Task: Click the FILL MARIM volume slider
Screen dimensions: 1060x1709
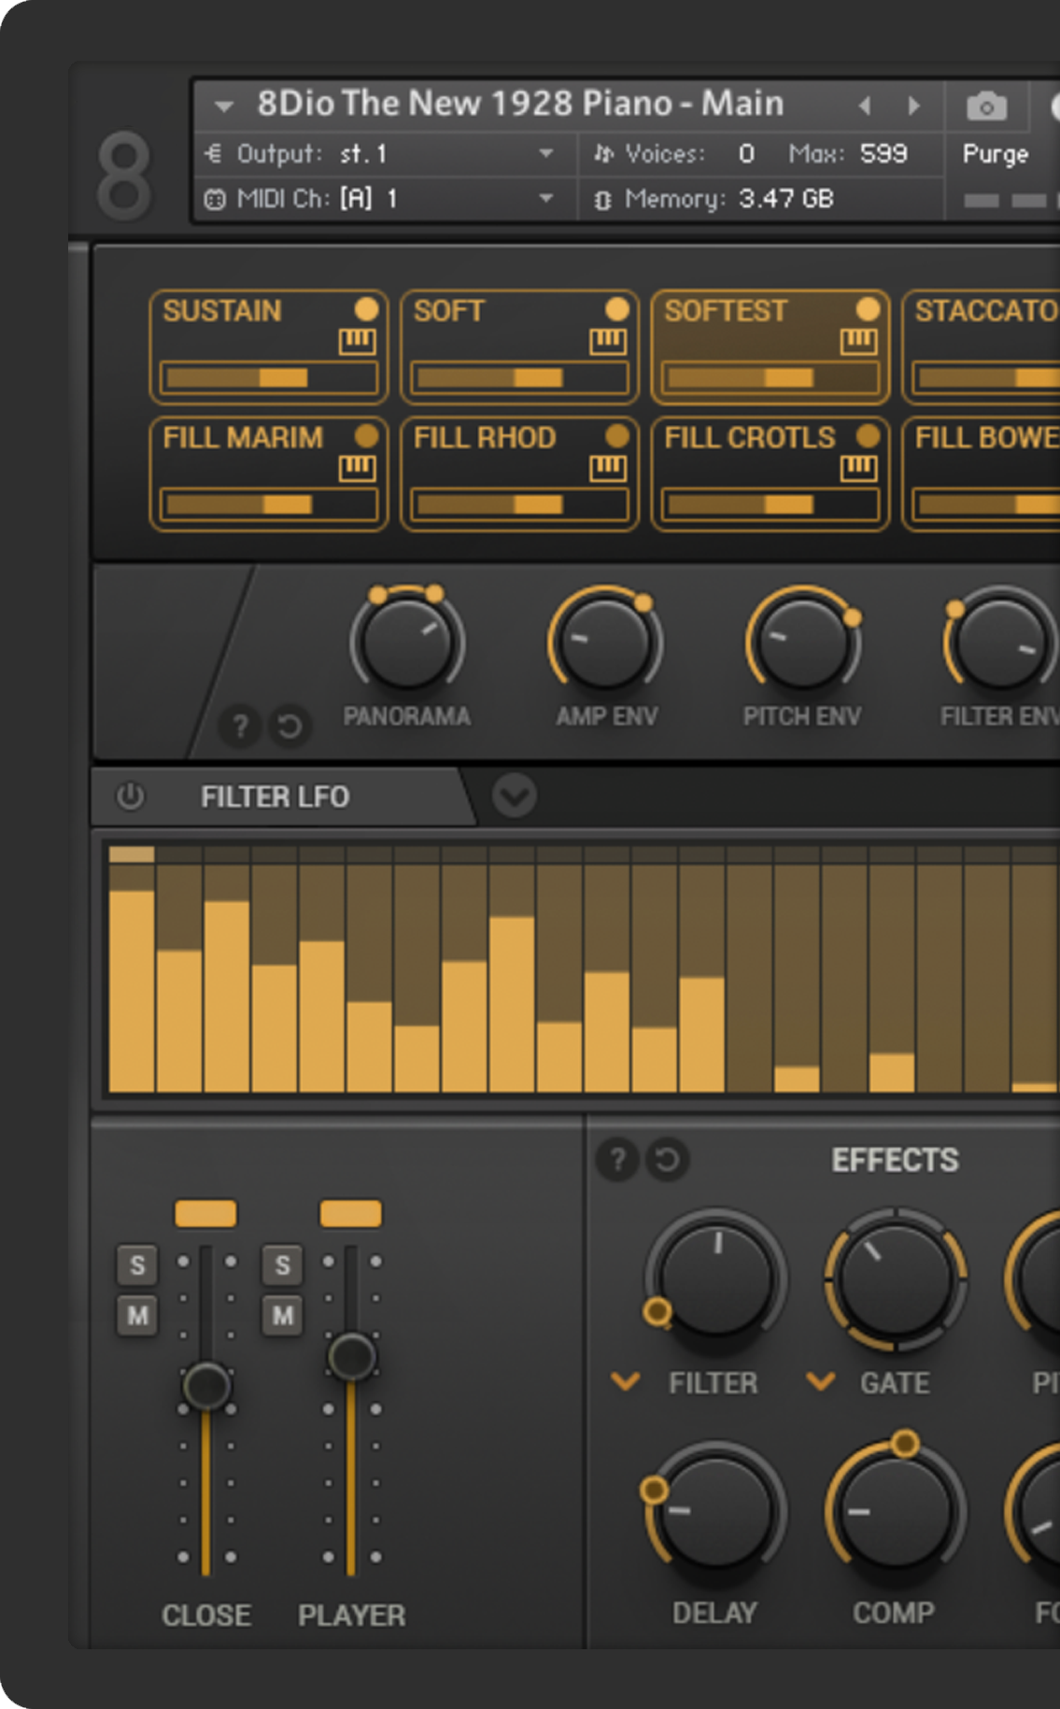Action: click(x=269, y=504)
